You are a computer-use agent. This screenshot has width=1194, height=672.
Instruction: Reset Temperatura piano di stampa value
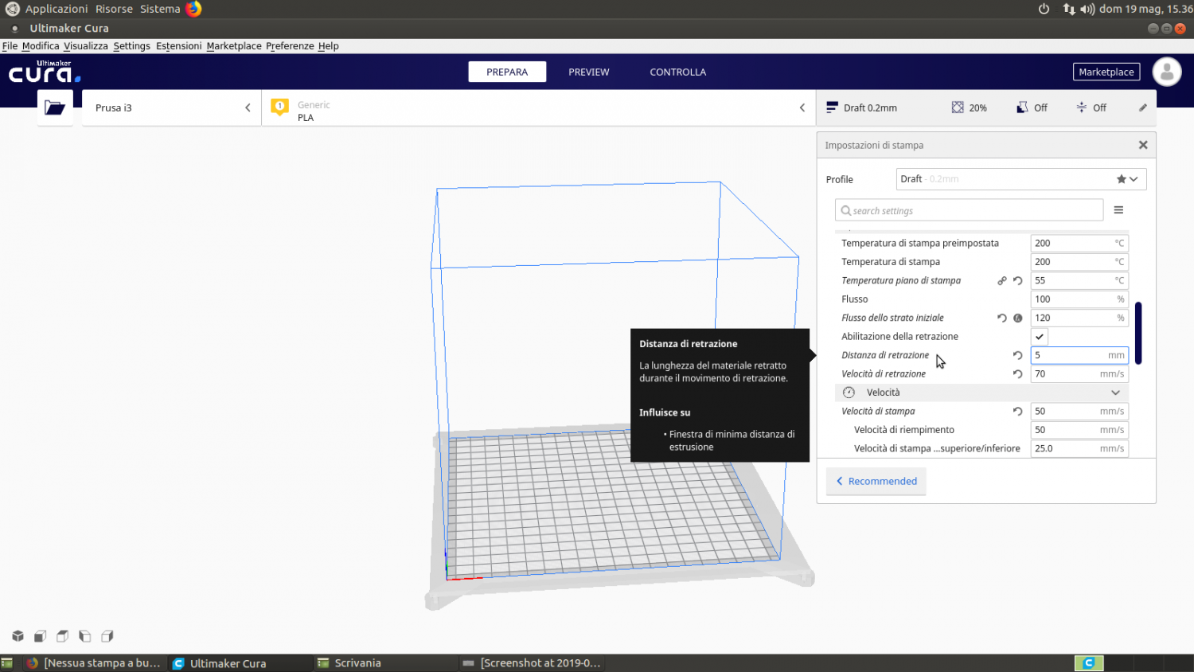point(1018,280)
